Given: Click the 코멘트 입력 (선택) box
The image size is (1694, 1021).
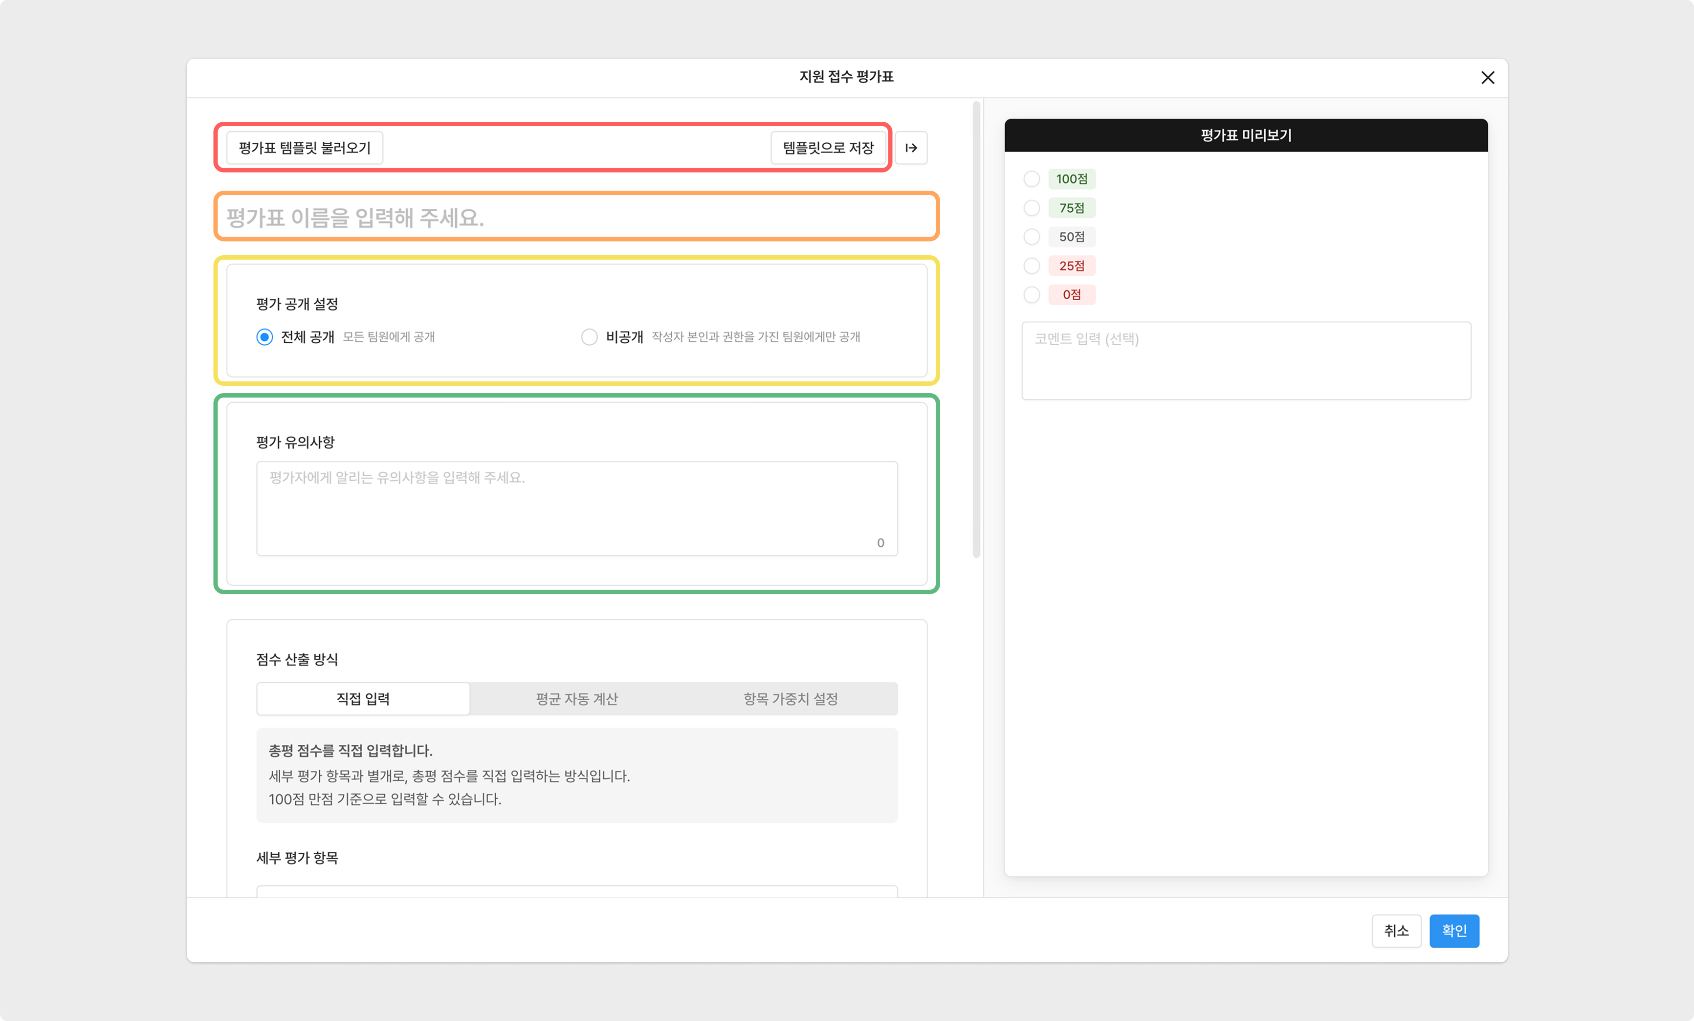Looking at the screenshot, I should coord(1246,360).
